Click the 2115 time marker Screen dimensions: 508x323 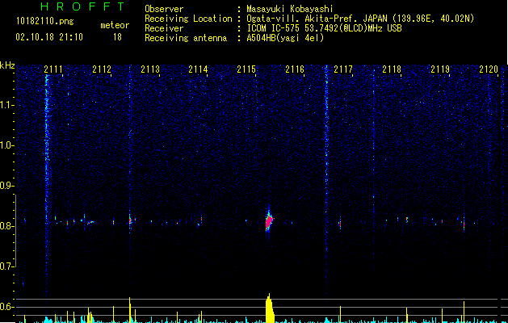click(x=246, y=69)
